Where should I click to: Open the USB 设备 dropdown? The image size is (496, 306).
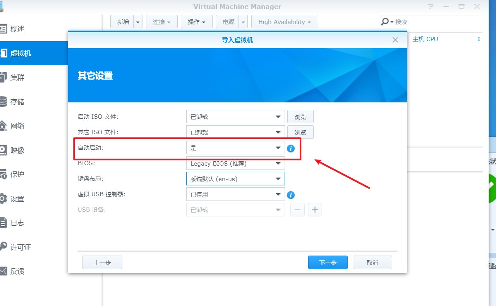click(x=235, y=210)
